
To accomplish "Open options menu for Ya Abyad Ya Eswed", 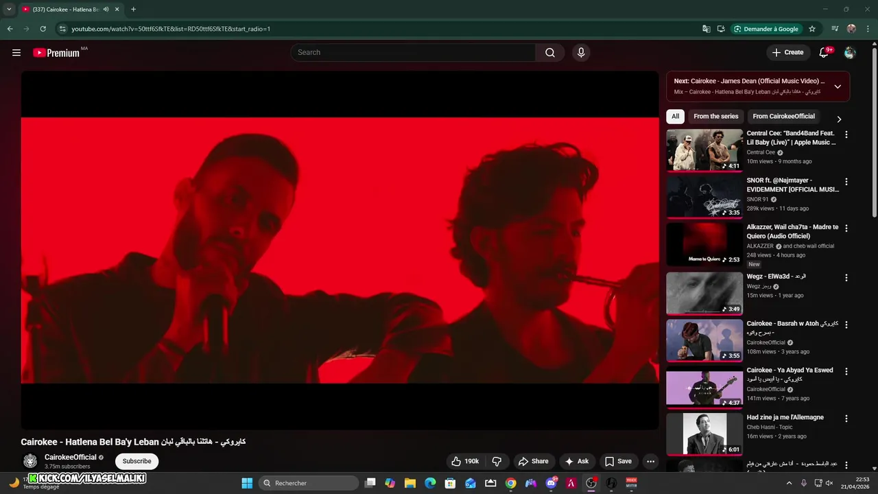I will (846, 371).
